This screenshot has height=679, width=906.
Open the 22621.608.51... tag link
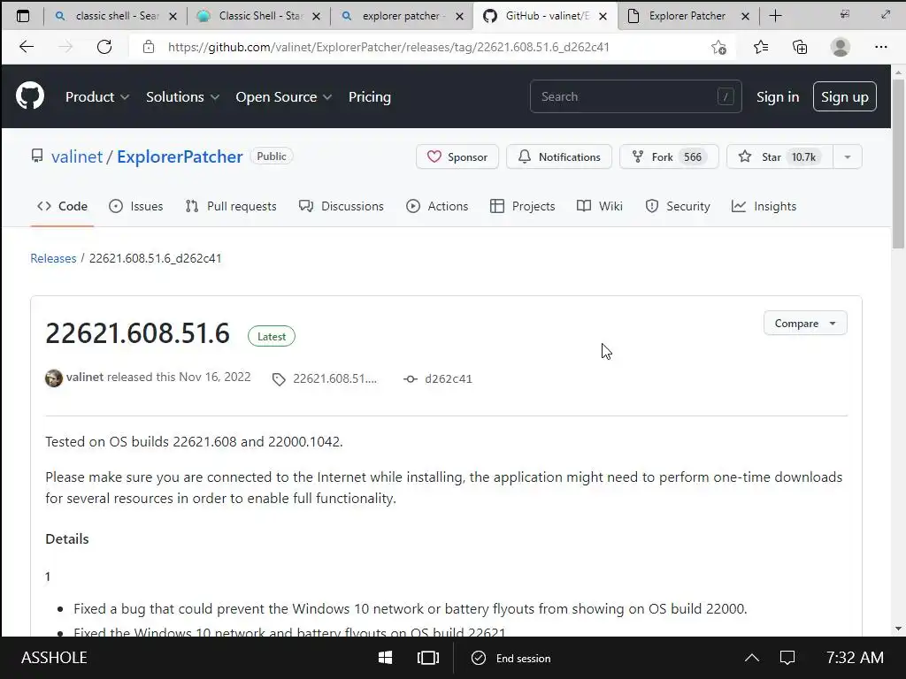coord(334,378)
